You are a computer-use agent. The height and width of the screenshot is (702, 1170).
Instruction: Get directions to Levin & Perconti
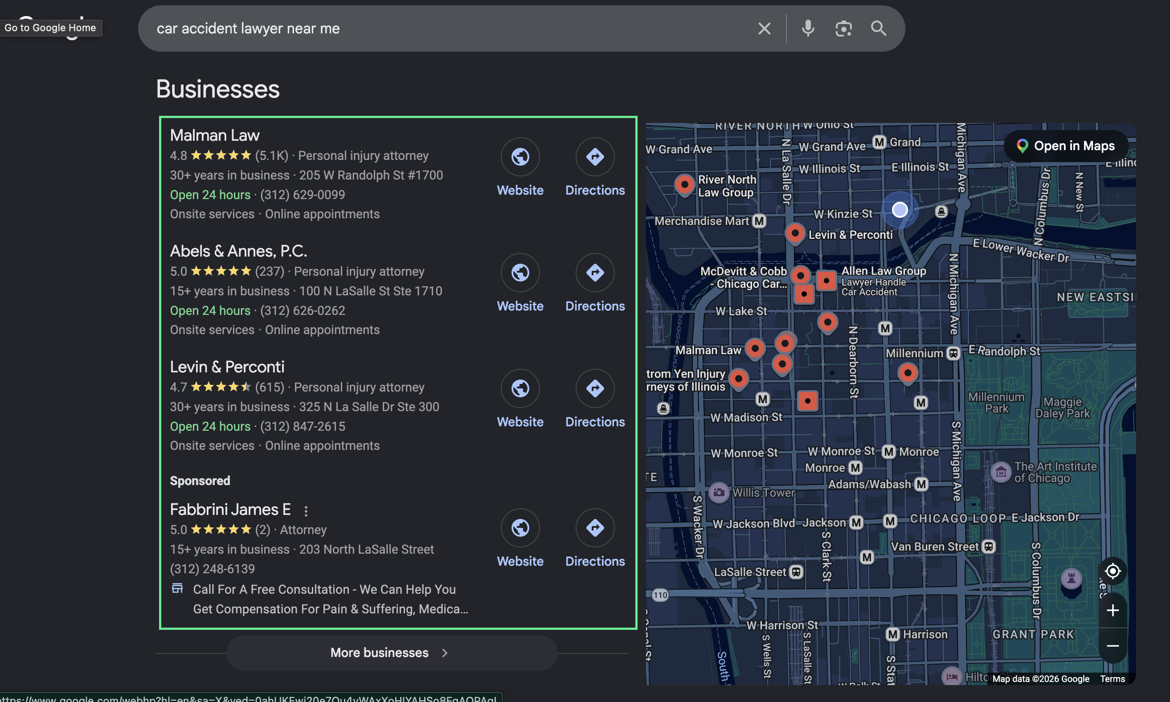point(595,388)
